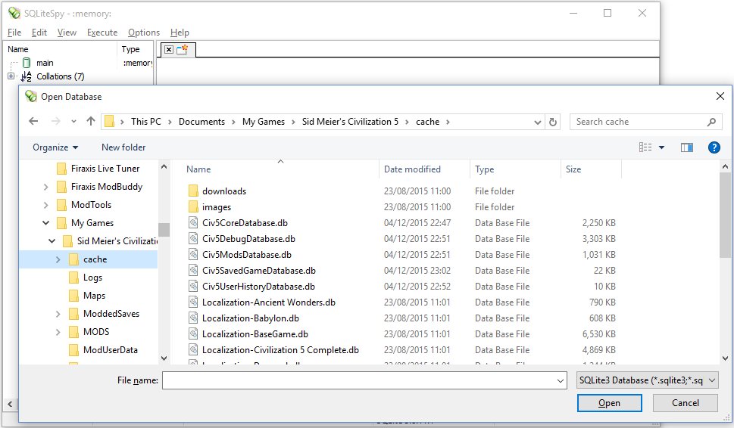
Task: Go up one folder level with Up arrow
Action: pos(91,122)
